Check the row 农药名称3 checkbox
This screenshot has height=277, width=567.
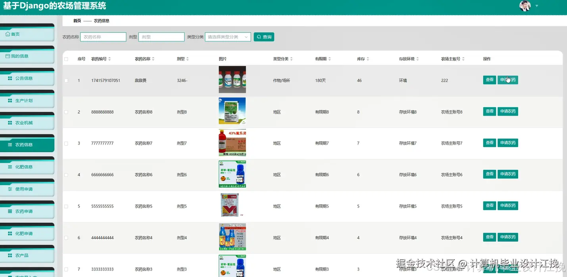point(66,269)
